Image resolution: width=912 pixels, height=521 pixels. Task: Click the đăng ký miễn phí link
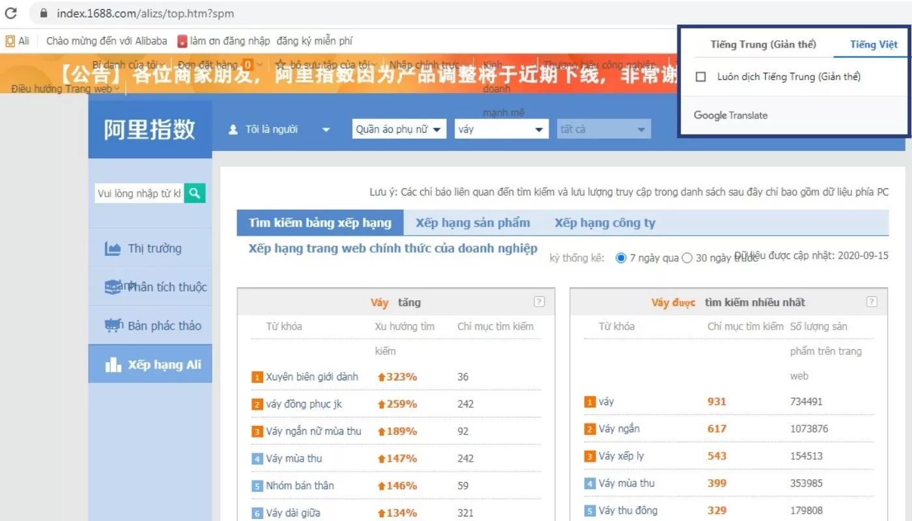pos(315,41)
